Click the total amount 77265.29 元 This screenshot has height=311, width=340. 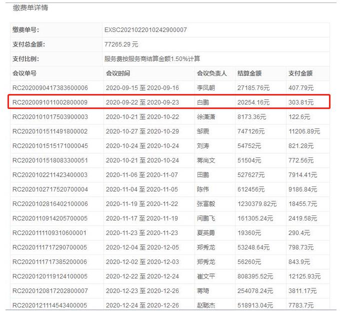[x=121, y=44]
